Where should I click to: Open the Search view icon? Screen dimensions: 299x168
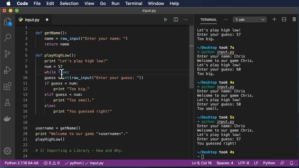(x=7, y=37)
